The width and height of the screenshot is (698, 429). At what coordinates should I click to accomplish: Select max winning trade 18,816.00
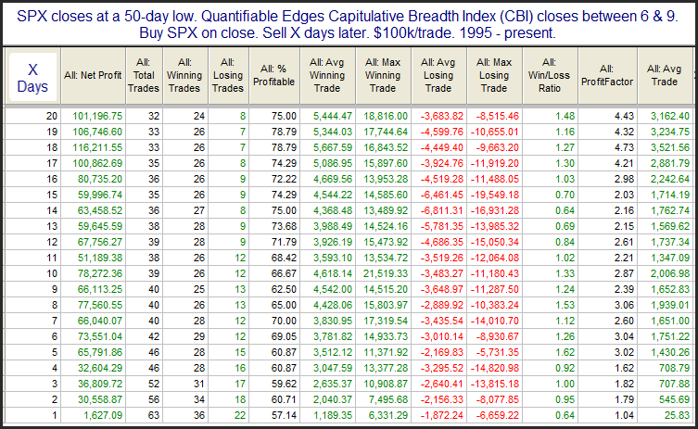tap(386, 116)
